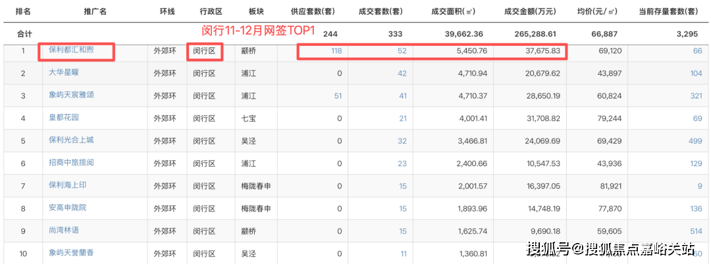Open the 保利都汇和煦 project link
Screen dimensions: 711x264
pyautogui.click(x=71, y=50)
